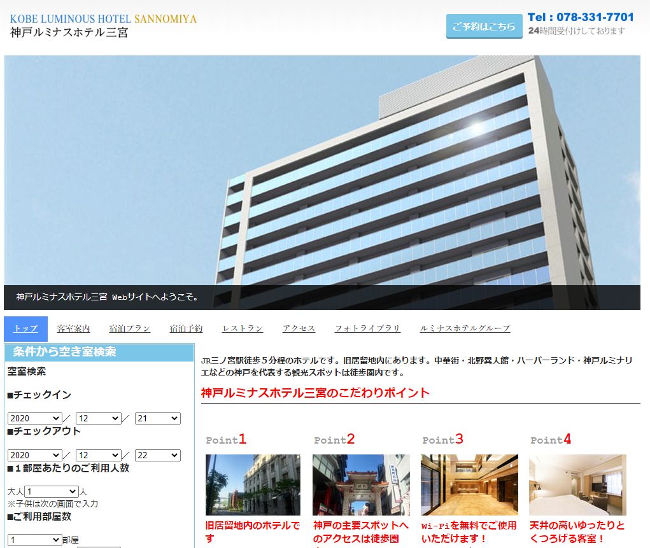Open the フォトライブラリ menu item
The width and height of the screenshot is (650, 548).
(368, 328)
